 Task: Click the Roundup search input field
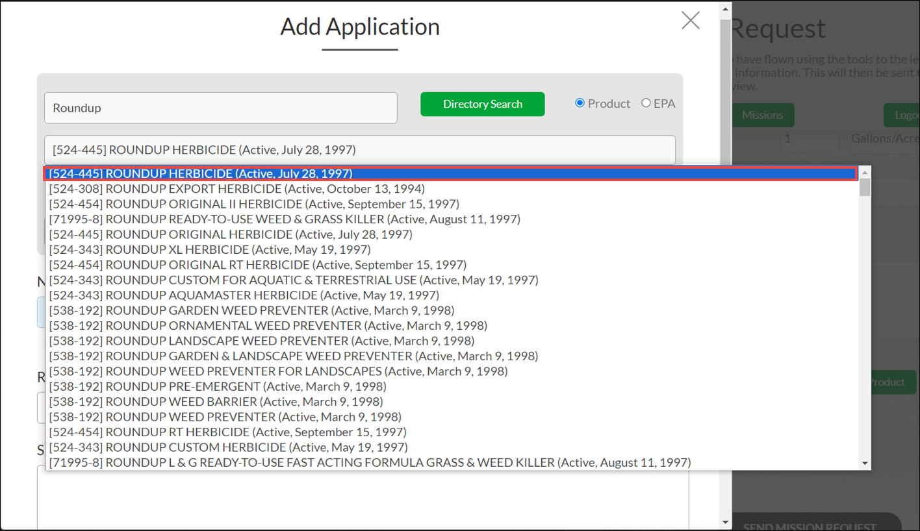tap(221, 108)
